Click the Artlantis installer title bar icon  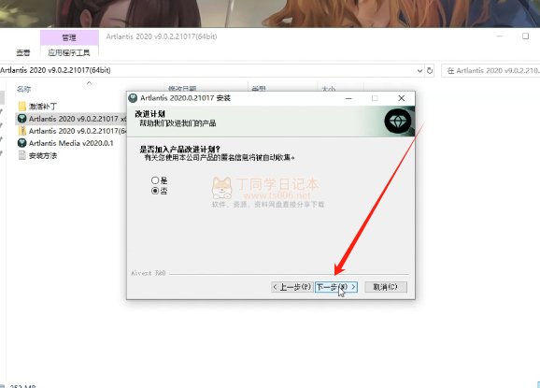(x=133, y=98)
